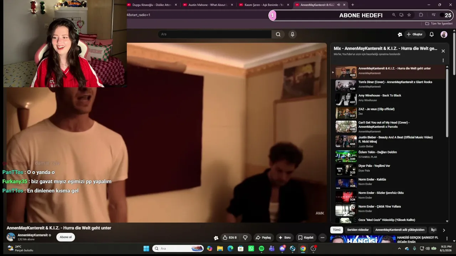
Task: Switch to Kasım Şeren tab
Action: point(264,5)
